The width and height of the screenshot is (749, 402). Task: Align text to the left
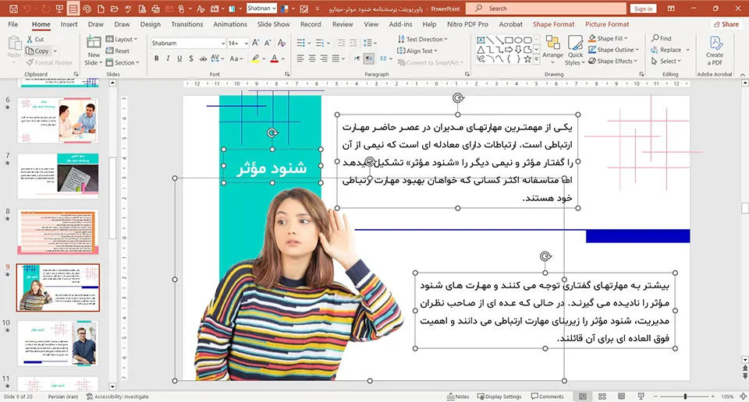click(300, 58)
